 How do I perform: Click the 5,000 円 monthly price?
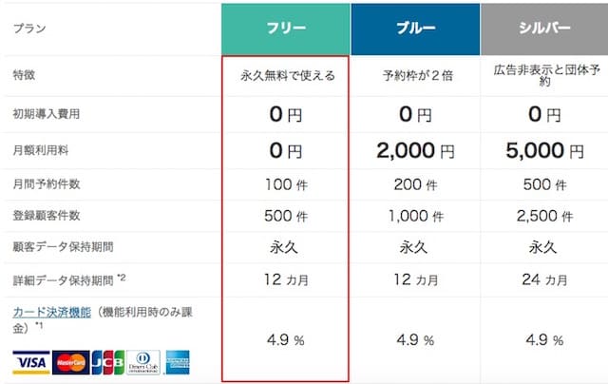coord(544,150)
